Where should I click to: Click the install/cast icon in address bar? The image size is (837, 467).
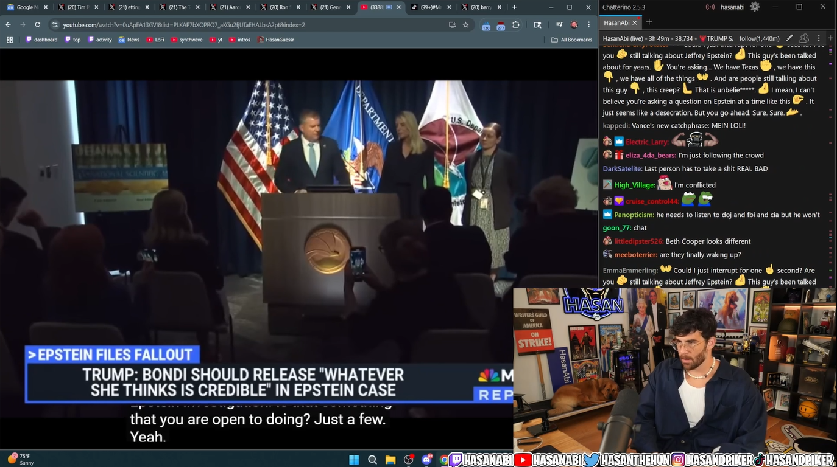click(452, 25)
